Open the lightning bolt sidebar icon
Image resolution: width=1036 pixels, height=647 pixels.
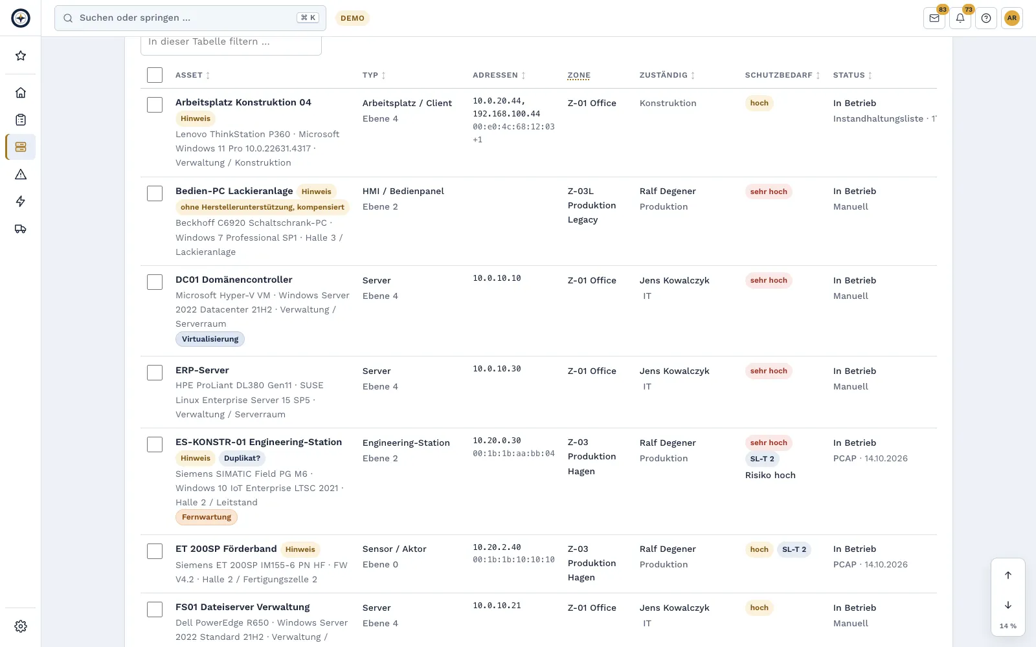pyautogui.click(x=21, y=201)
